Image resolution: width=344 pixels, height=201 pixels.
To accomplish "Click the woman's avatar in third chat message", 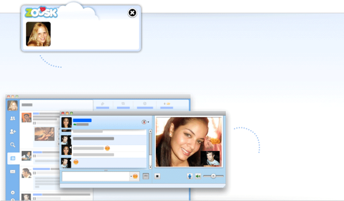I will 66,150.
